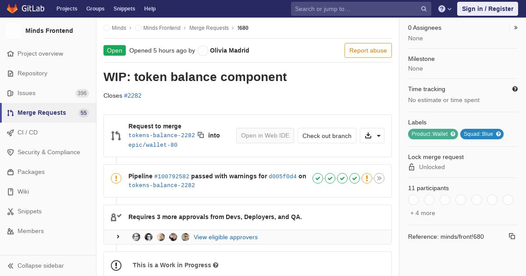This screenshot has height=276, width=526.
Task: Click the 396 issues count badge
Action: coord(82,93)
